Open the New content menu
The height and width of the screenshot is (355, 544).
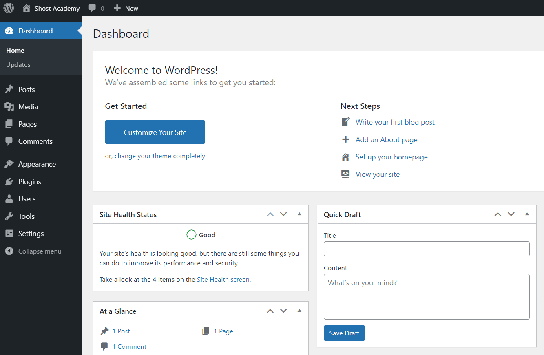[126, 8]
